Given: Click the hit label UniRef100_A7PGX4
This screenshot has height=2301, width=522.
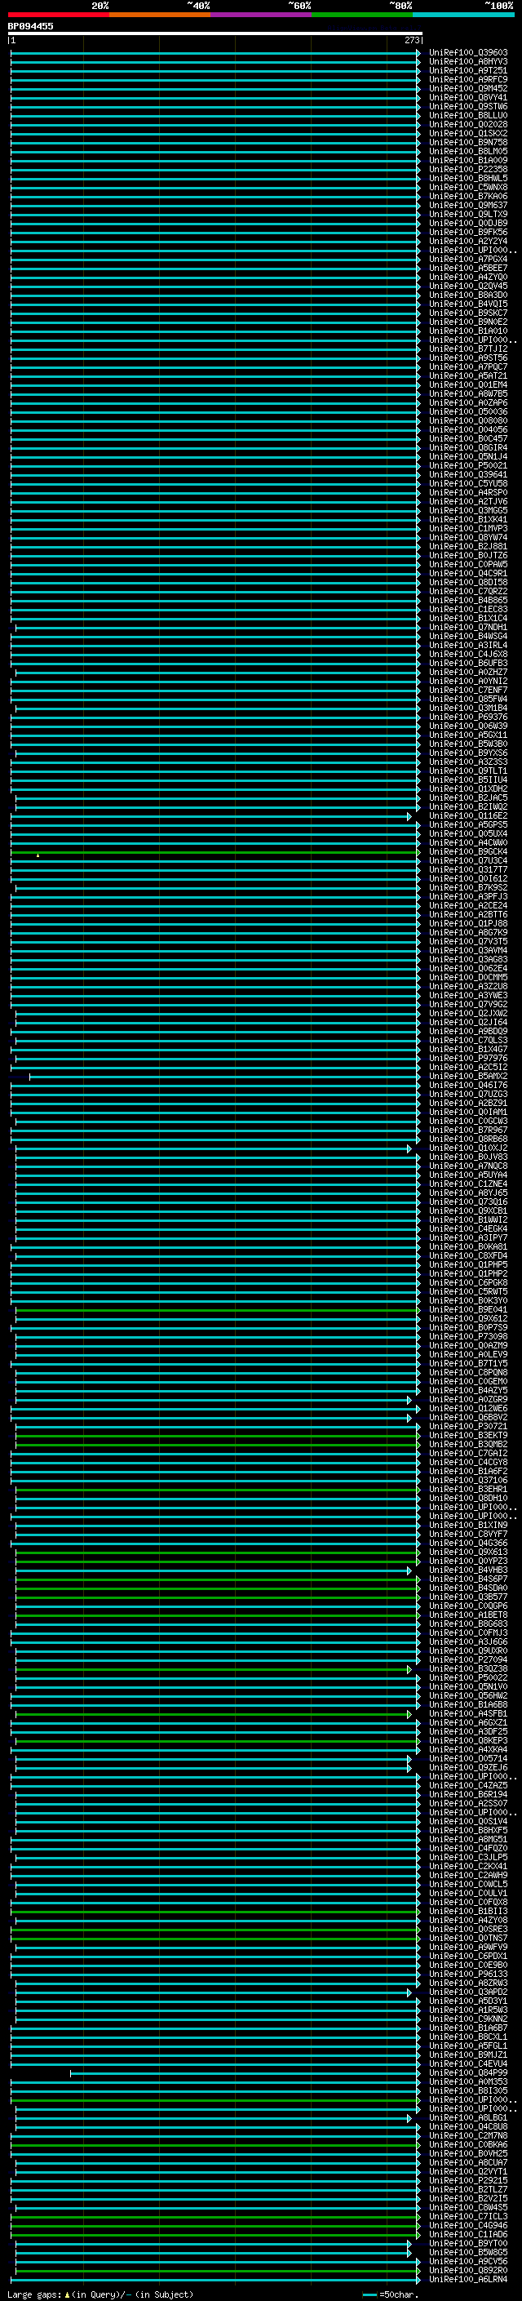Looking at the screenshot, I should point(468,259).
